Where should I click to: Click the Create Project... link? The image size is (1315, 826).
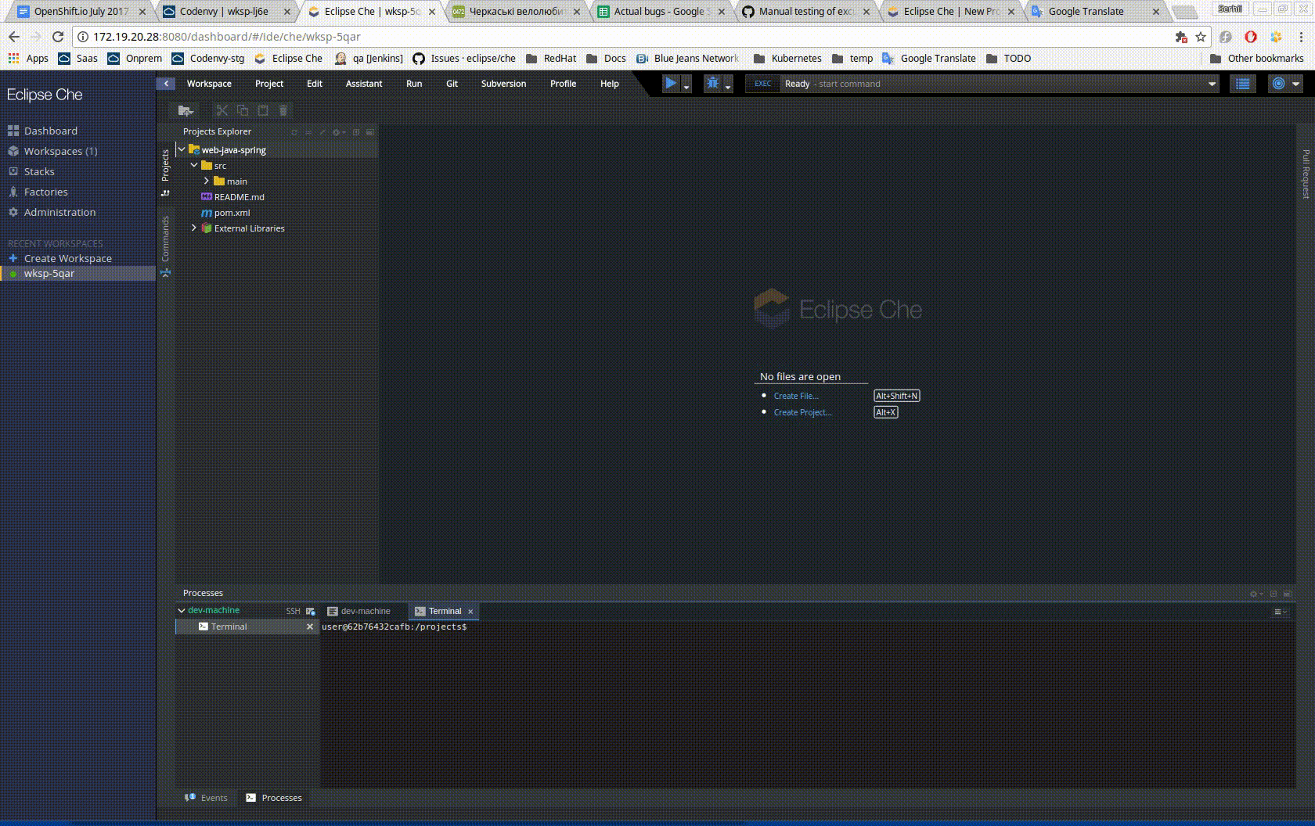802,412
